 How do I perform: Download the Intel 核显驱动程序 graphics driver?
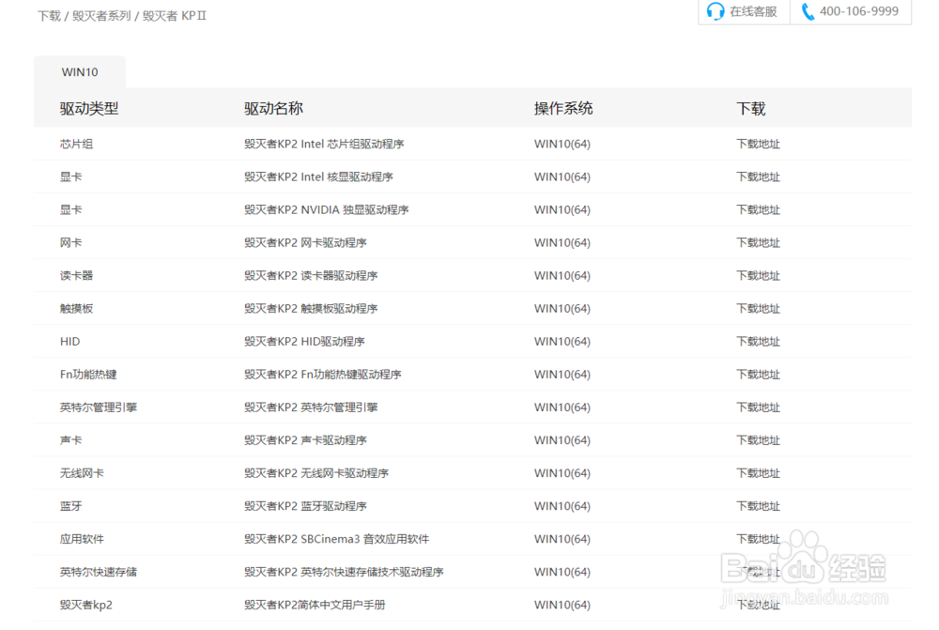[758, 177]
